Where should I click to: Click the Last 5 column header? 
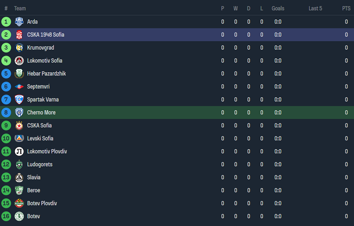point(315,9)
